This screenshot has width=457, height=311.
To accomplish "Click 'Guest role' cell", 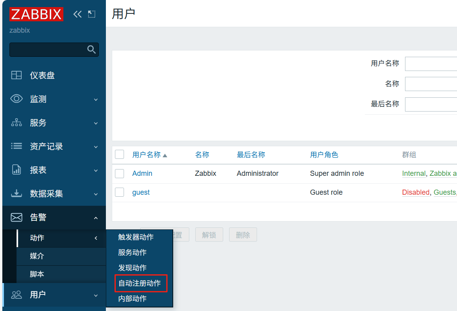I will pos(326,192).
